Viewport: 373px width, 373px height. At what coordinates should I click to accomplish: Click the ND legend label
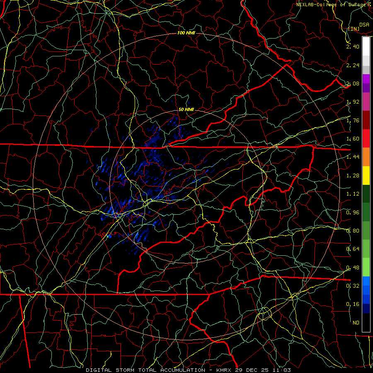[356, 323]
